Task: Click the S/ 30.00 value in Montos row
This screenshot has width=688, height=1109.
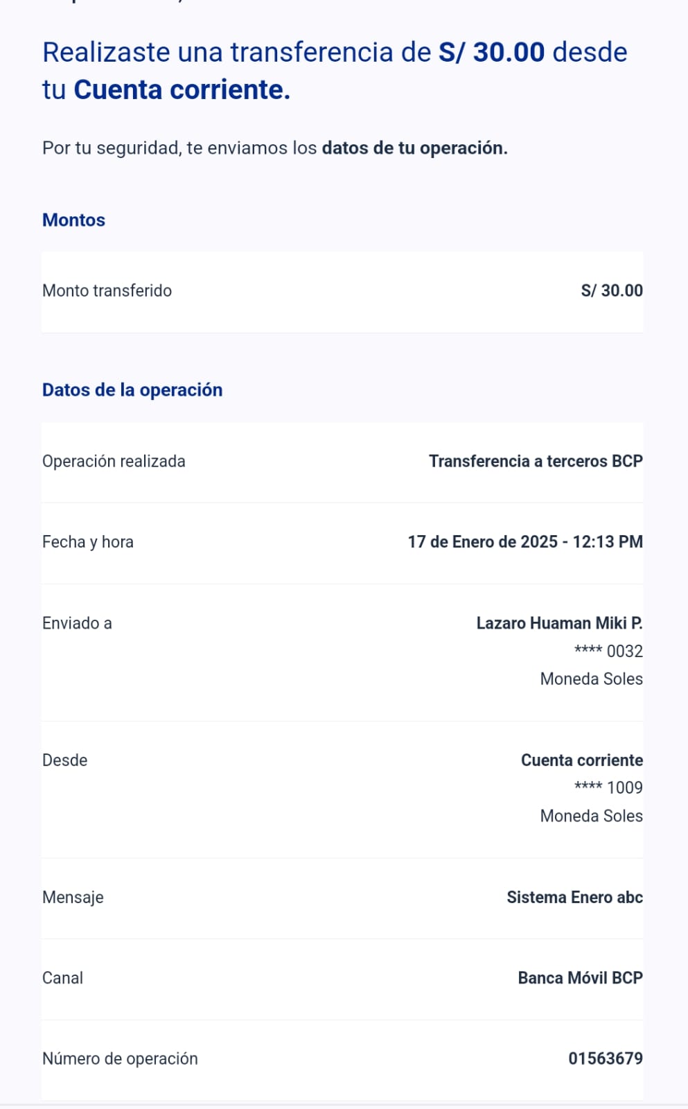Action: (x=611, y=291)
